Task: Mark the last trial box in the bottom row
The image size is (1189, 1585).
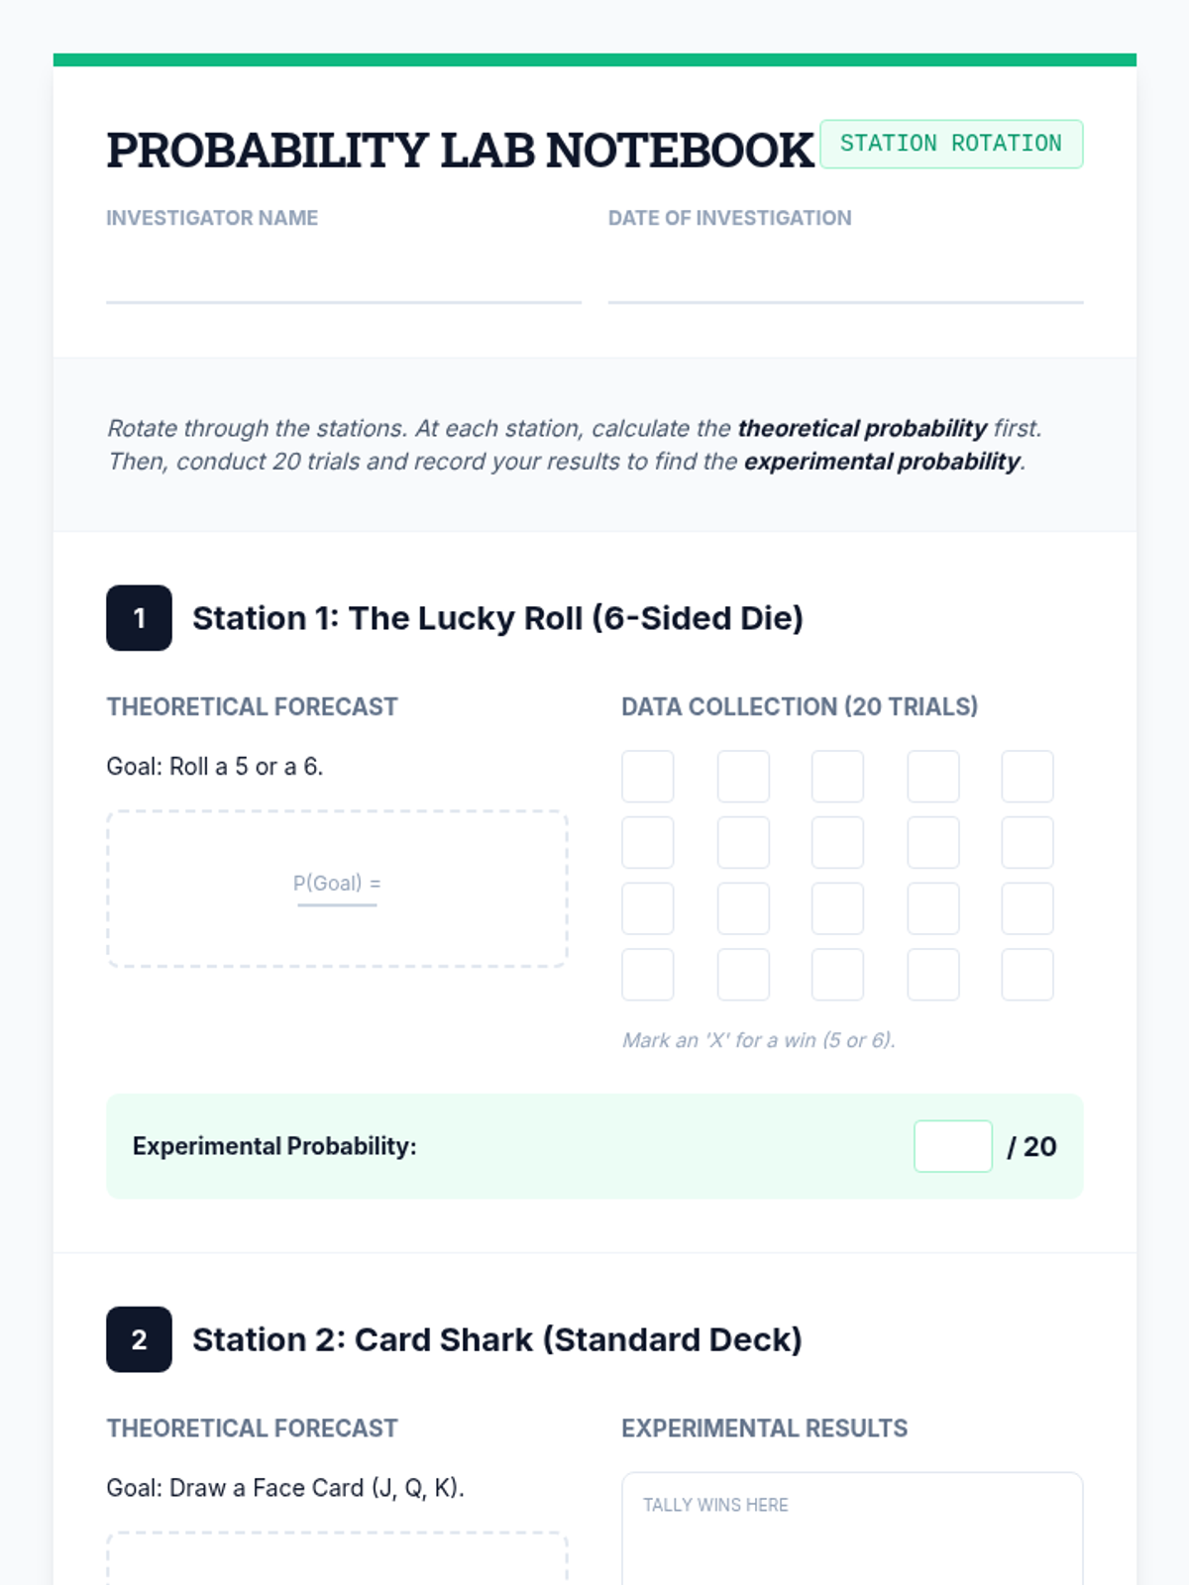Action: click(1027, 975)
